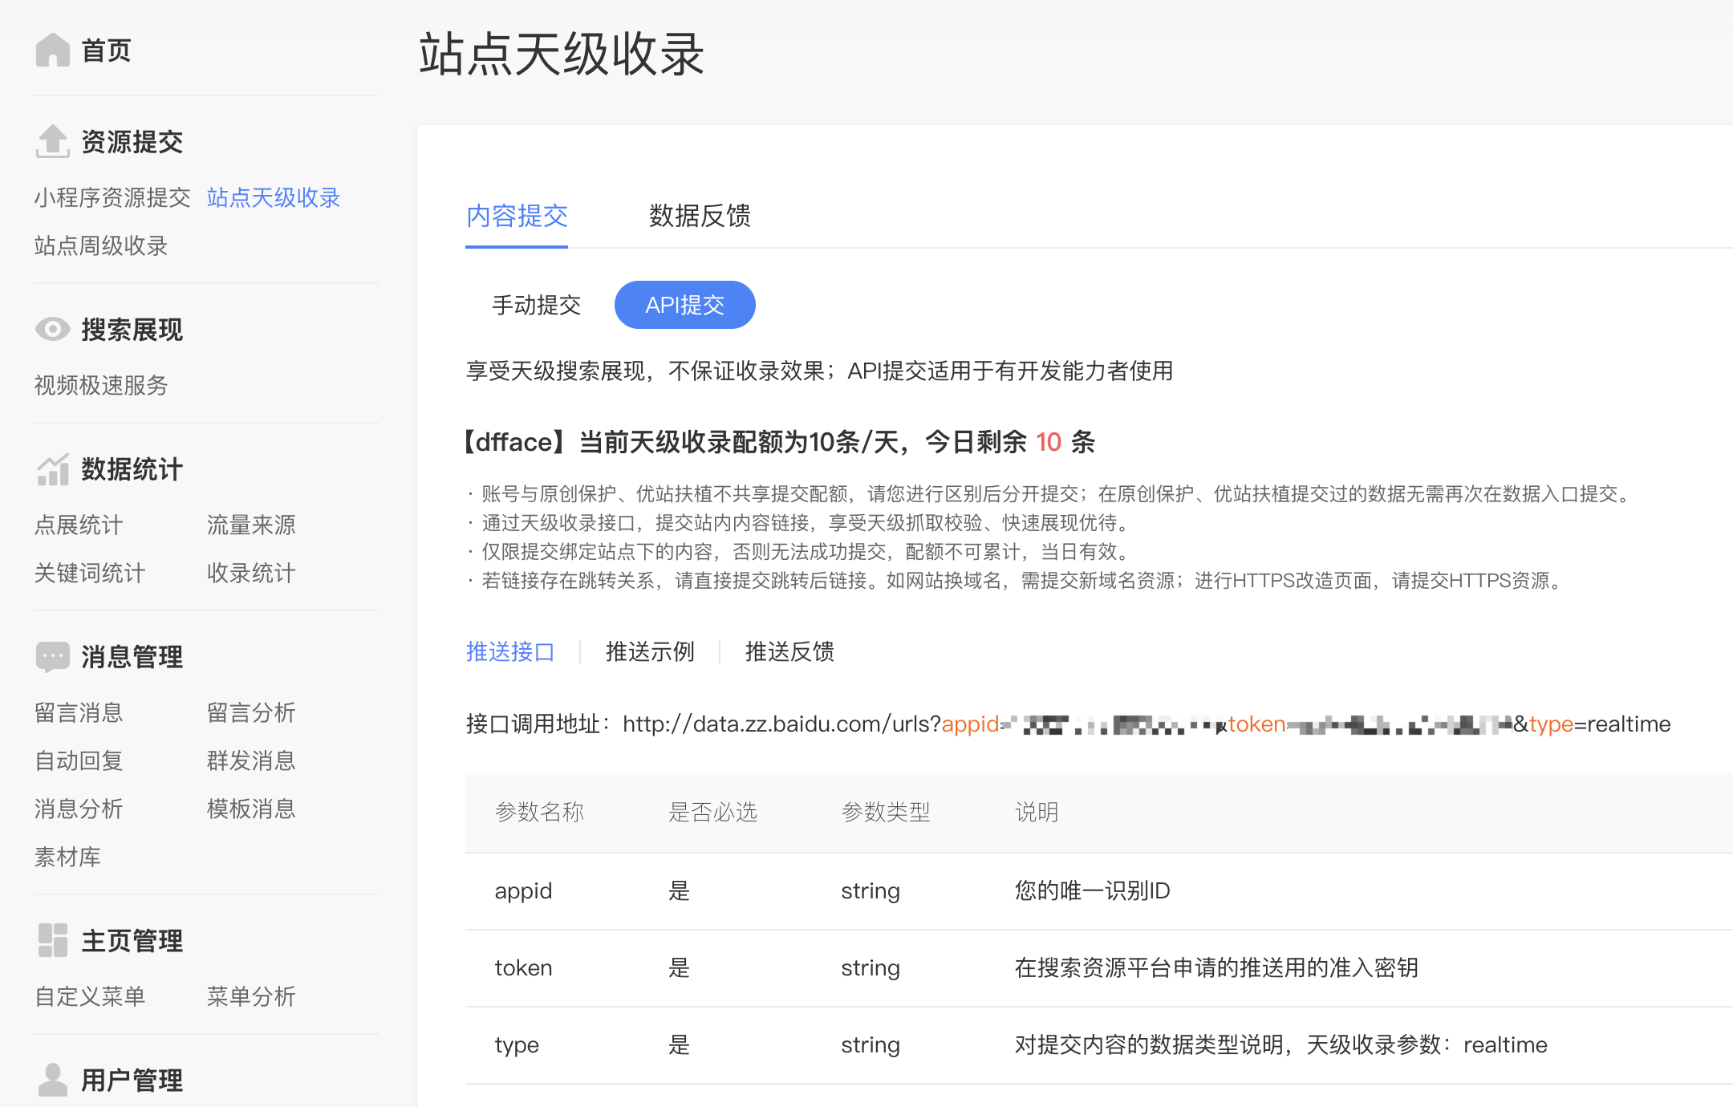Select the API提交 submission mode
The width and height of the screenshot is (1733, 1107).
pos(684,305)
